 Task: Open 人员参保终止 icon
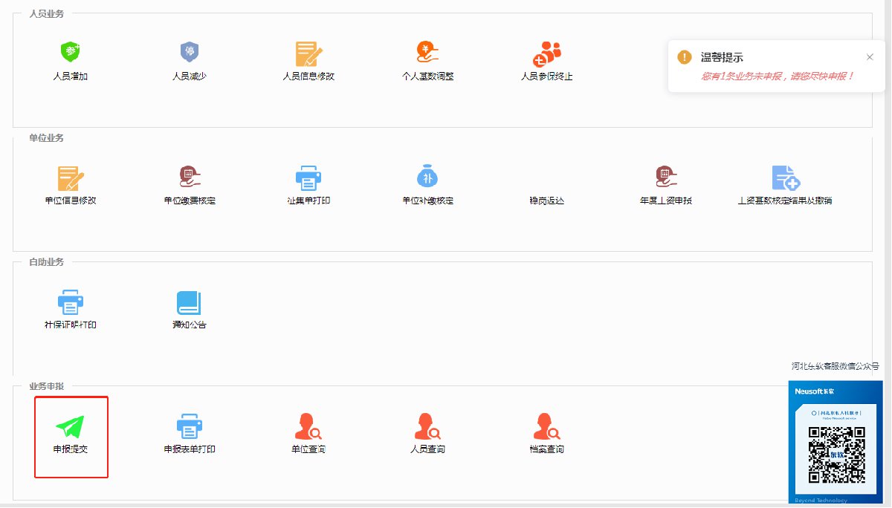click(546, 53)
